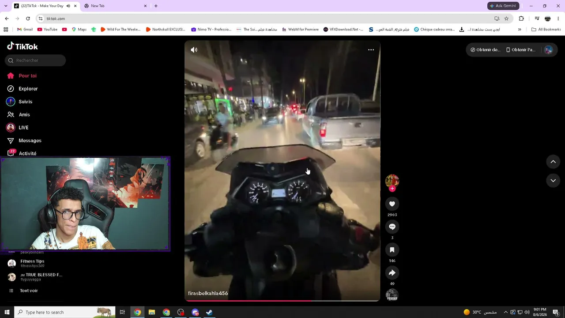
Task: Switch to the New Tab browser tab
Action: [x=115, y=6]
